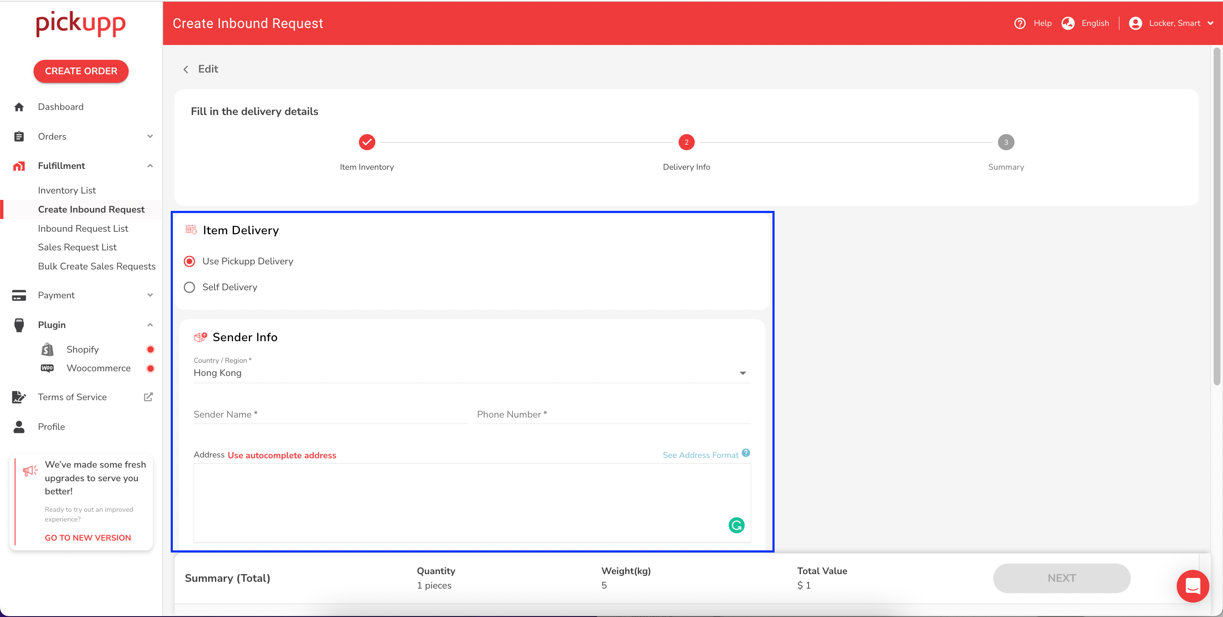Click the Woocommerce logo icon
The image size is (1223, 617).
(48, 368)
